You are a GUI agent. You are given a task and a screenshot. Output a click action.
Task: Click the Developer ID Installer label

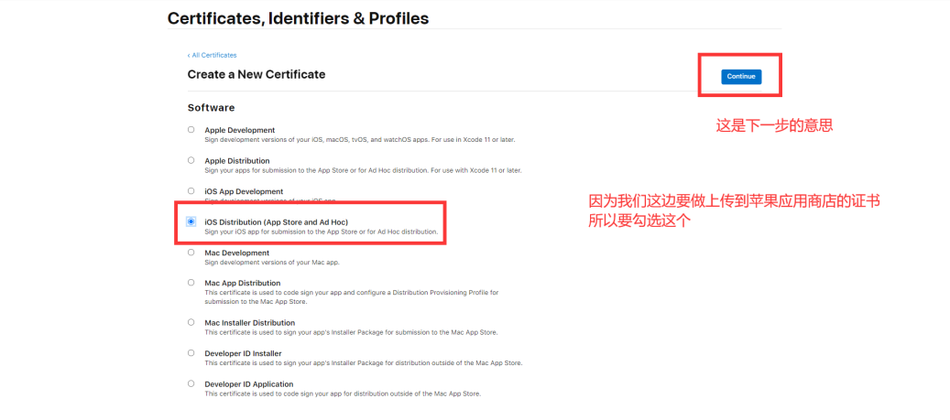pyautogui.click(x=243, y=353)
